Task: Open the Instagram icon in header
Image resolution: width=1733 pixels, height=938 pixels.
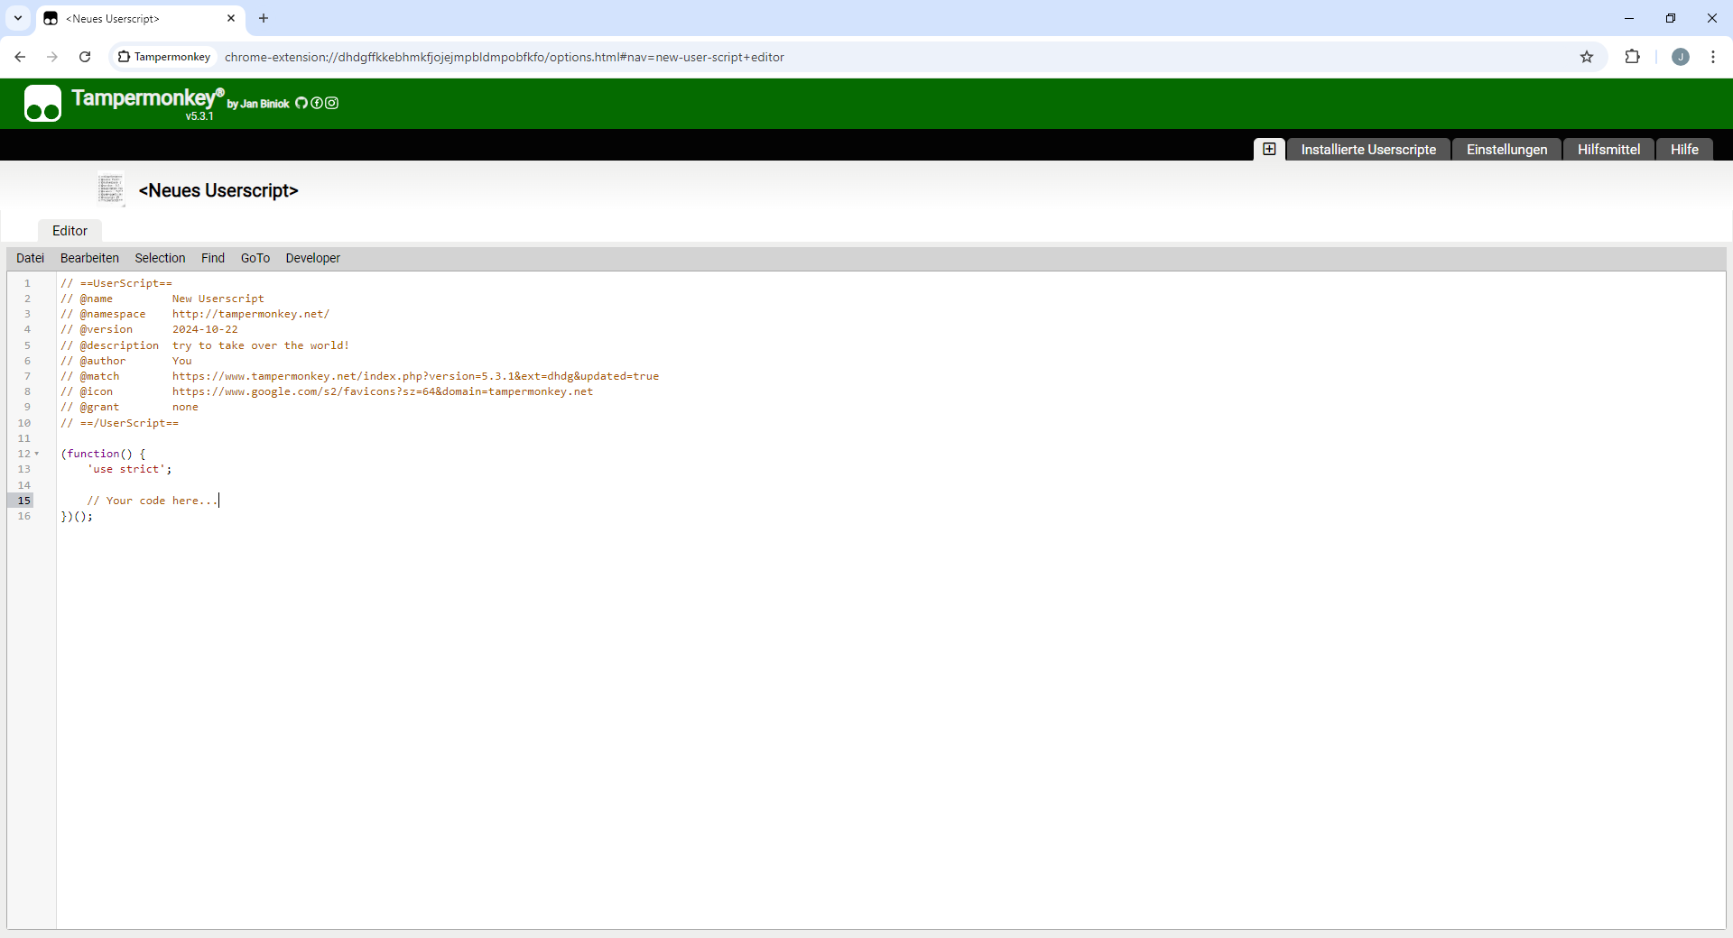Action: tap(332, 103)
